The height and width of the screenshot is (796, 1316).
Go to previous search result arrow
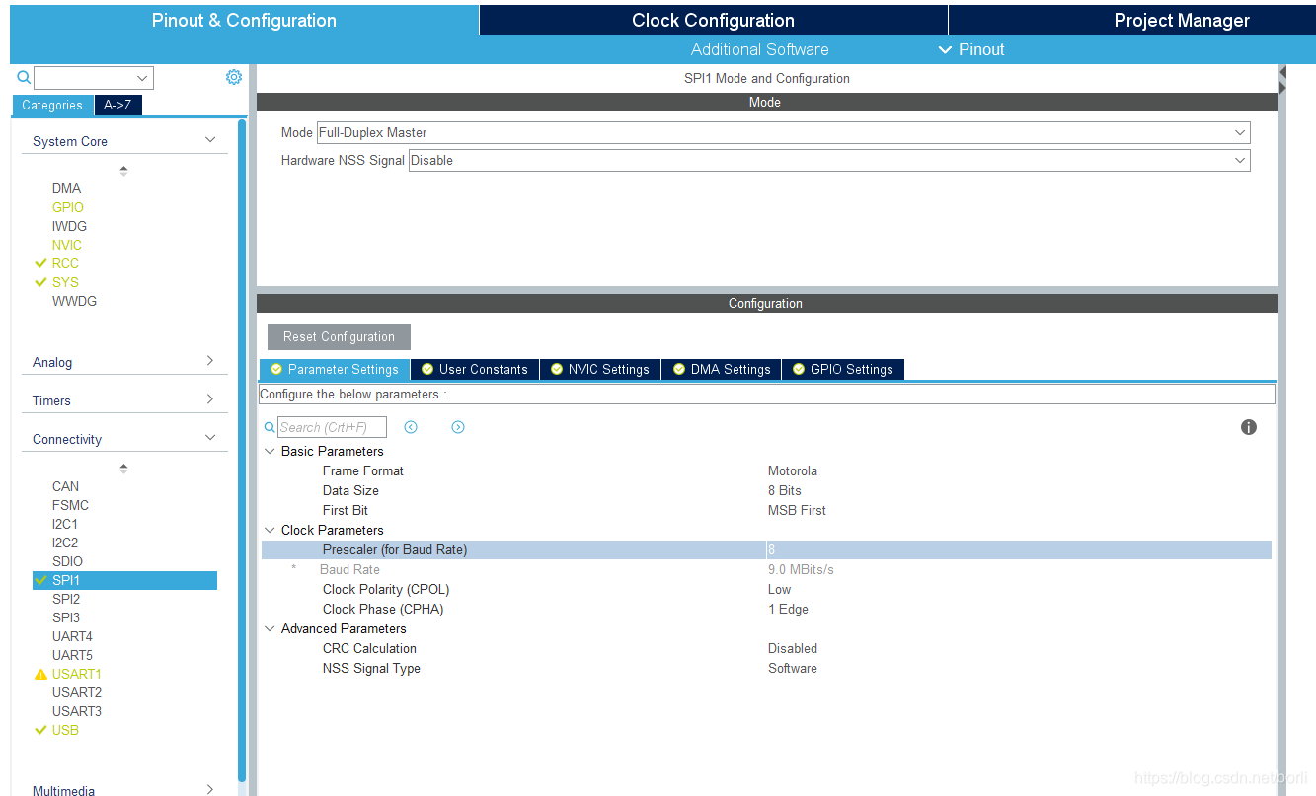click(411, 427)
